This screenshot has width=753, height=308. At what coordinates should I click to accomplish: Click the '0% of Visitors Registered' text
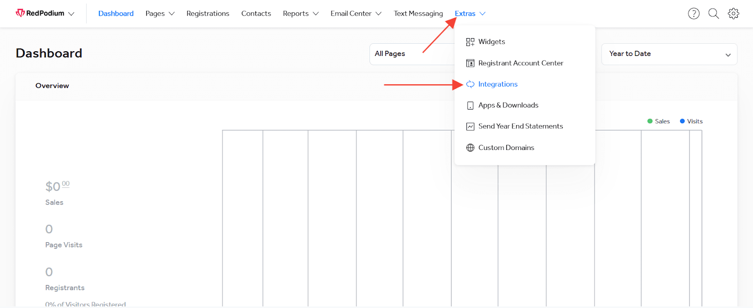(86, 304)
